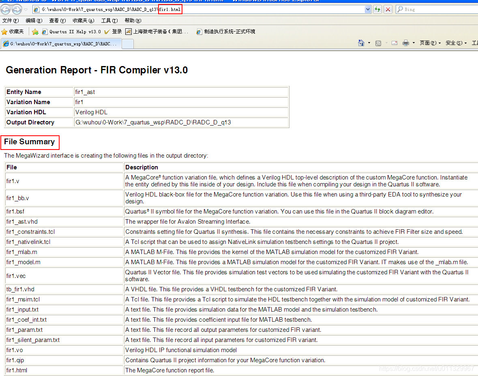The image size is (478, 376).
Task: Click the fir1_bb.v file name cell
Action: 64,198
